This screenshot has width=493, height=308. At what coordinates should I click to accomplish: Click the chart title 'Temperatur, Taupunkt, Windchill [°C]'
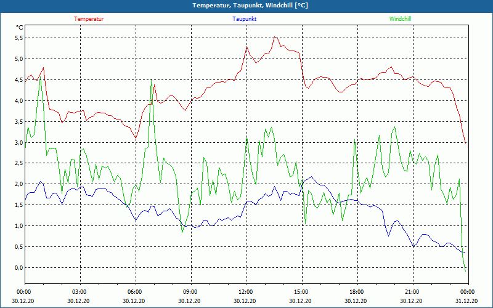click(x=250, y=6)
